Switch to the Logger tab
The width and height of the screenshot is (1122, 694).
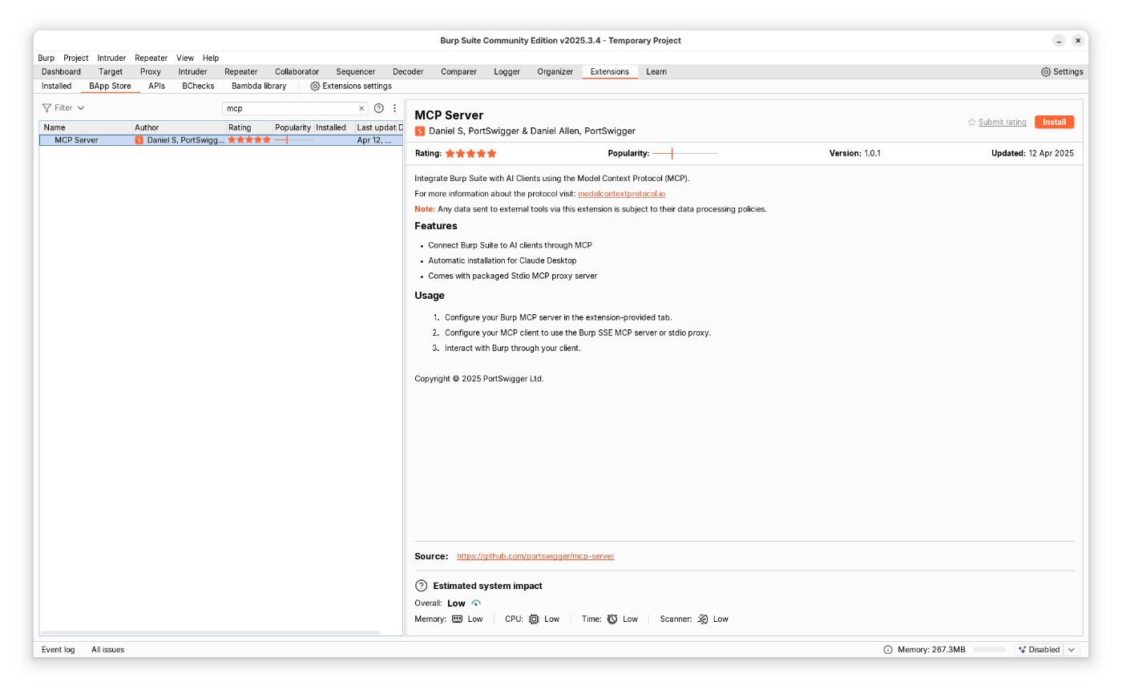[x=507, y=71]
